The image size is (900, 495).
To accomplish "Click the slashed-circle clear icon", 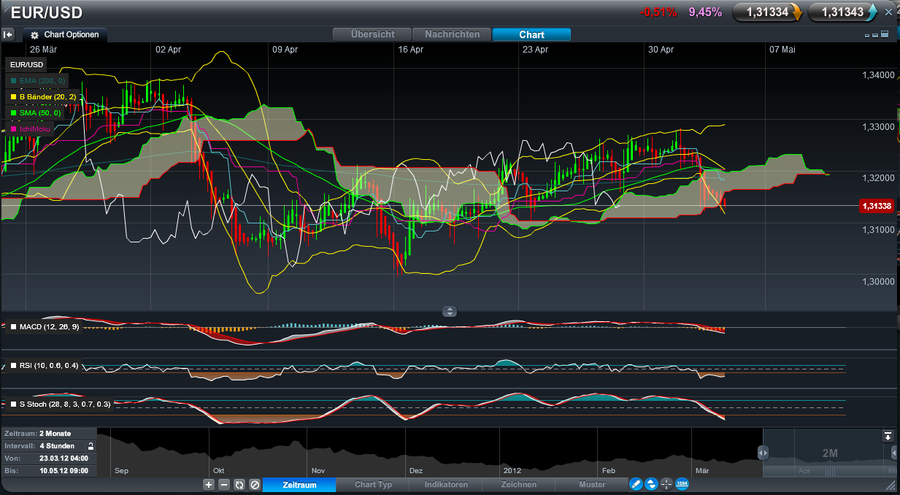I will (254, 484).
